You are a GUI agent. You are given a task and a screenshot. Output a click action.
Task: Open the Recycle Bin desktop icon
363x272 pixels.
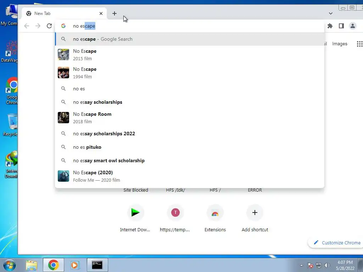[10, 125]
